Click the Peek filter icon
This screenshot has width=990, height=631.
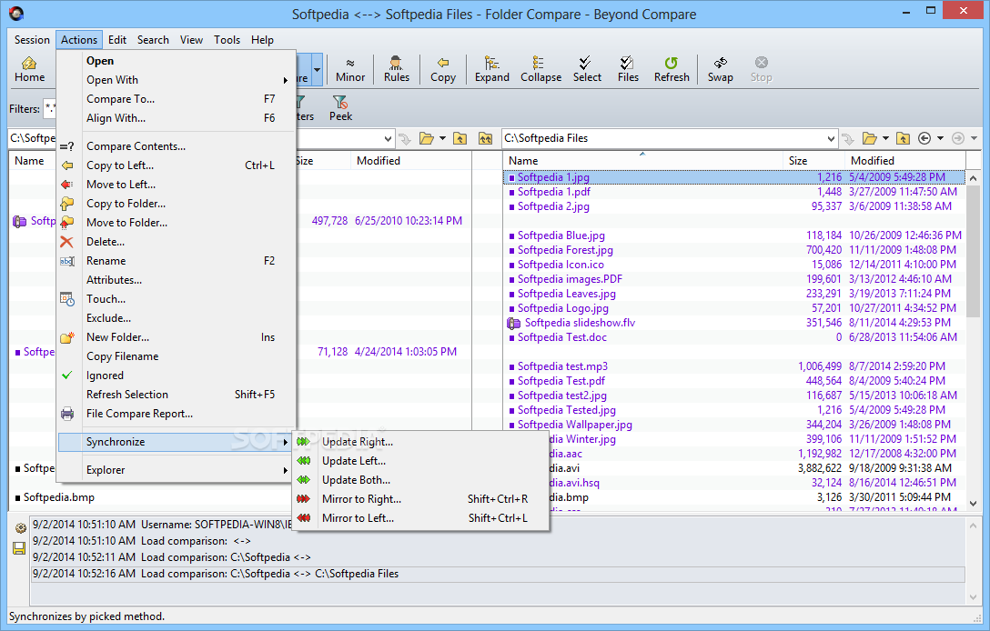click(x=340, y=108)
